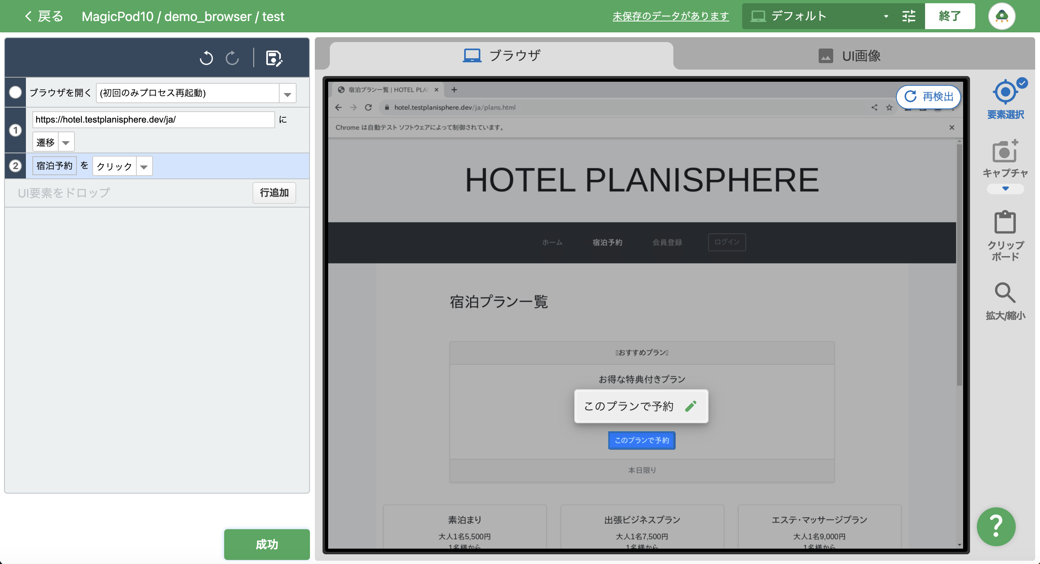Click the blue このプランで予約 button

[x=642, y=440]
